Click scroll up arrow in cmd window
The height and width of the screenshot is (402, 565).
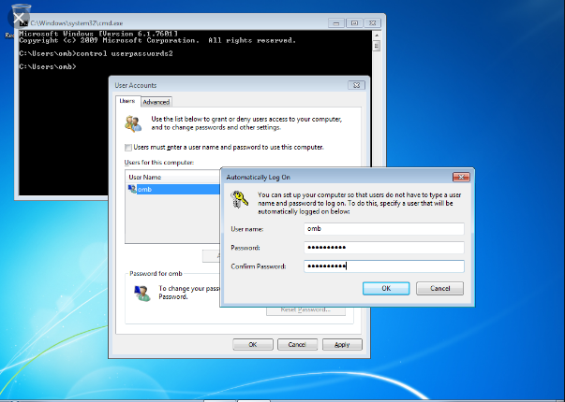coord(377,36)
